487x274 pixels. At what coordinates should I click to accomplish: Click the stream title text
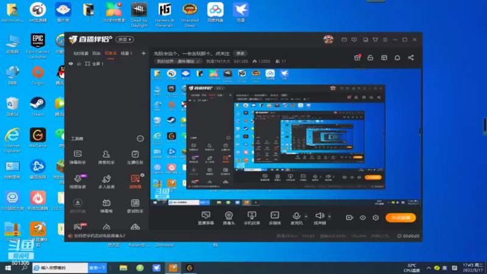[x=192, y=54]
